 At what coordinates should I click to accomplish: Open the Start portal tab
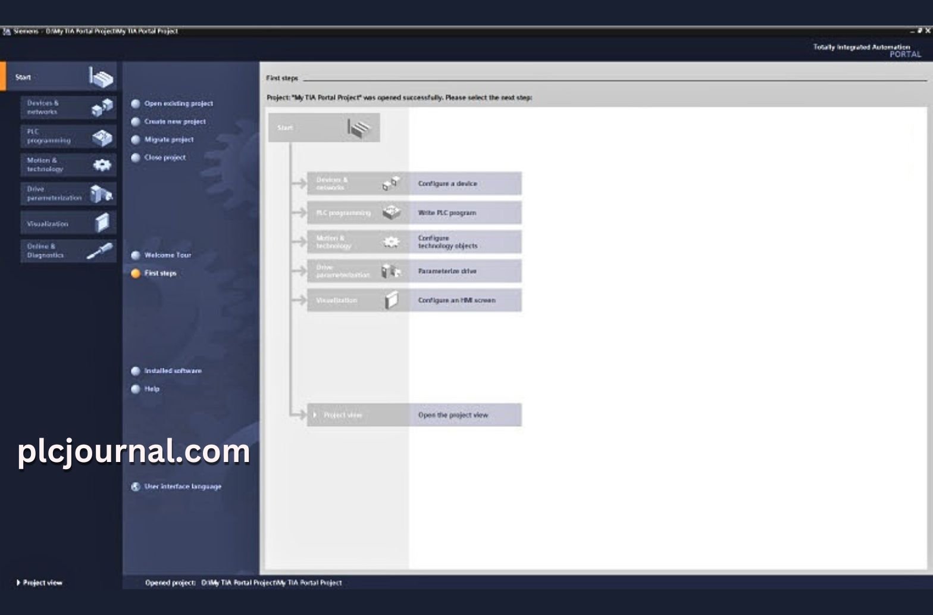(59, 77)
